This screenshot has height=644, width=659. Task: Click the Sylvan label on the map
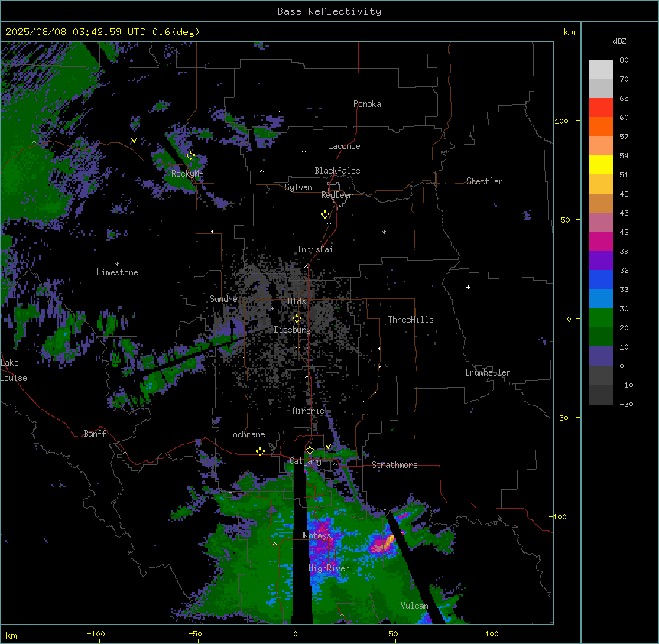[298, 187]
